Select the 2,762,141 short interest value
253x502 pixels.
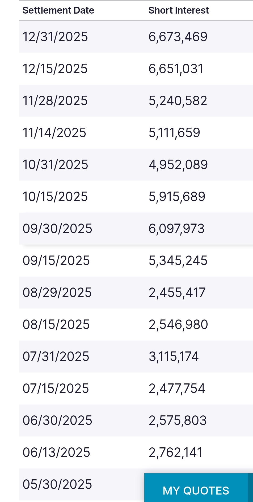point(176,452)
